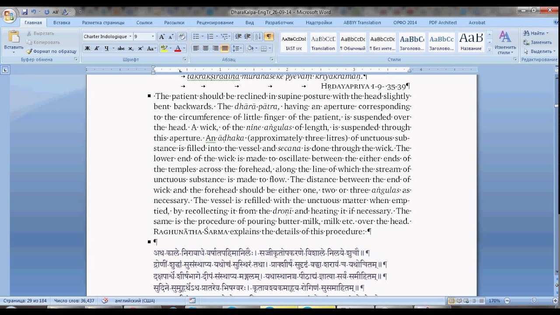Toggle justify alignment
Image resolution: width=560 pixels, height=315 pixels.
click(225, 49)
